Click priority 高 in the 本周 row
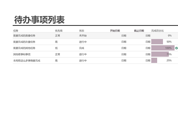Viewport: 178px width, 137px height. coord(56,61)
